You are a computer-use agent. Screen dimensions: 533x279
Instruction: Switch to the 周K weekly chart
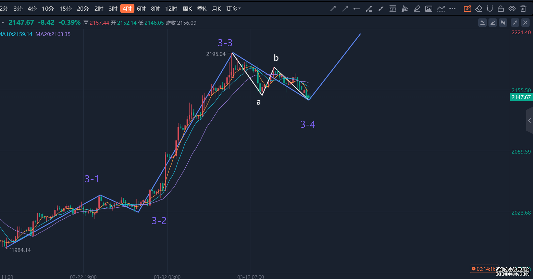point(187,9)
